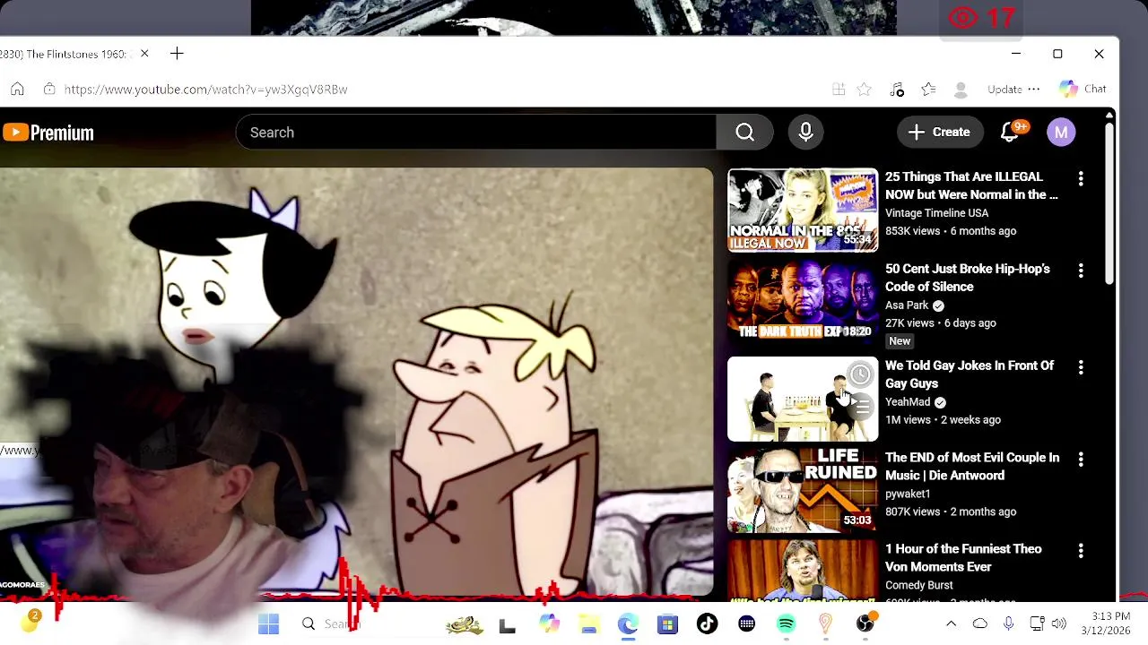Open more actions for Theo Von video
Screen dimensions: 1148x645
coord(1081,551)
